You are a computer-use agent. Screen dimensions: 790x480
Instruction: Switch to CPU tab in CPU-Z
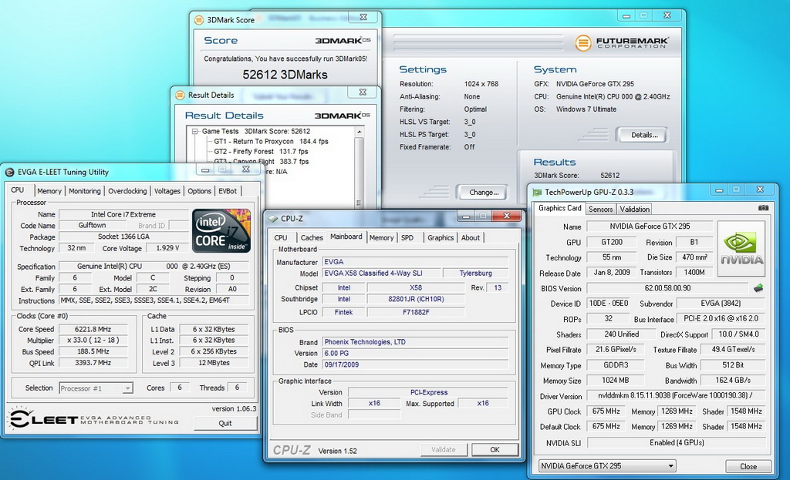281,237
